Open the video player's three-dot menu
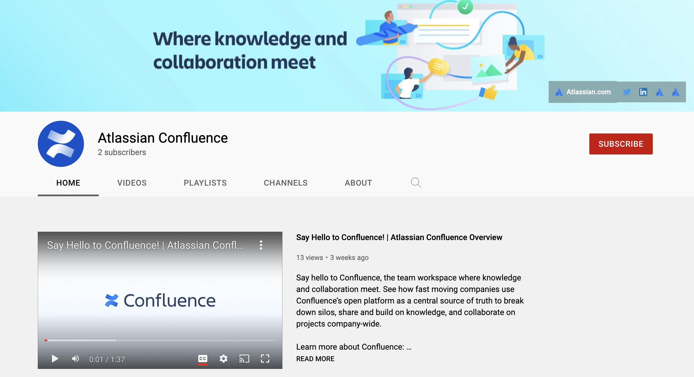694x377 pixels. coord(261,245)
